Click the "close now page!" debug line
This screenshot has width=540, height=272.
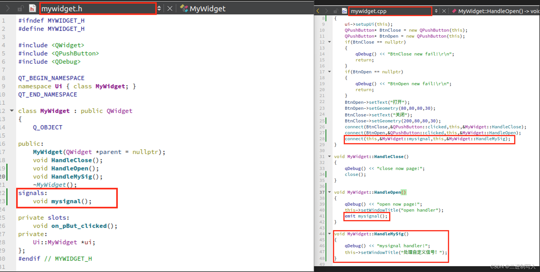pos(385,169)
